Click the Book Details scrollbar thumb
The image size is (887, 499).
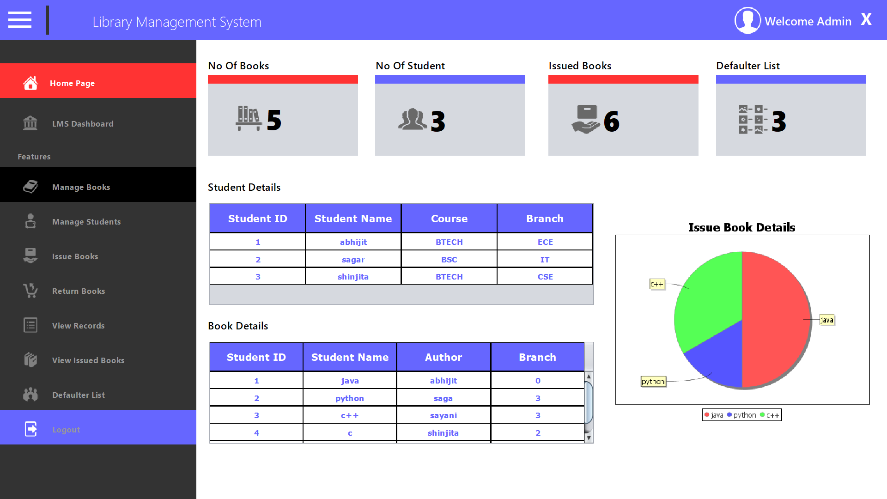click(x=589, y=402)
